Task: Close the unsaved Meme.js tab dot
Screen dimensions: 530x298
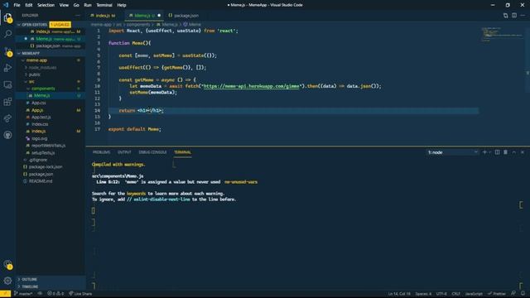Action: (x=159, y=16)
